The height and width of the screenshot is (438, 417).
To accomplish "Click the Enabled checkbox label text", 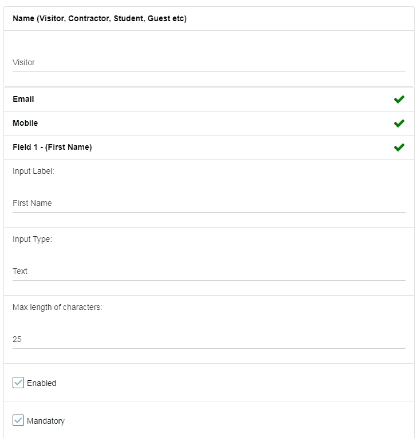I will 41,383.
